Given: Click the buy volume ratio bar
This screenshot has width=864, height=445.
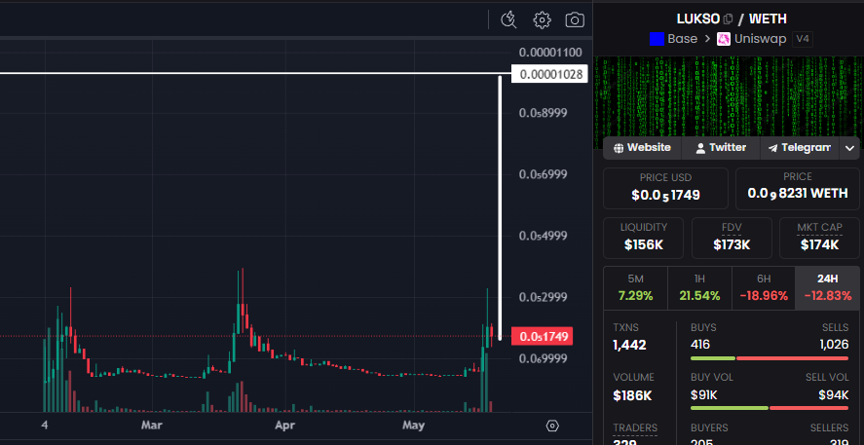Looking at the screenshot, I should click(770, 408).
